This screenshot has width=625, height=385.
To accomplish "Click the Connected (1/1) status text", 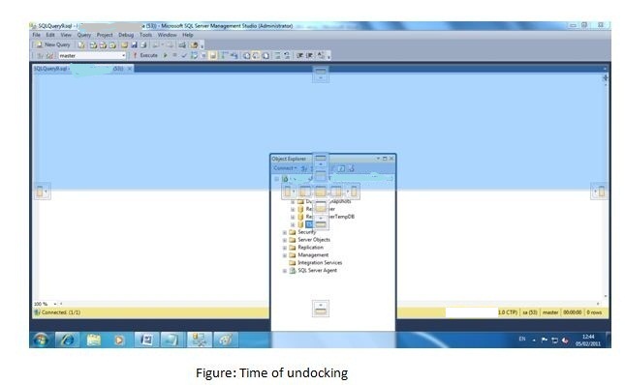I will pos(61,312).
